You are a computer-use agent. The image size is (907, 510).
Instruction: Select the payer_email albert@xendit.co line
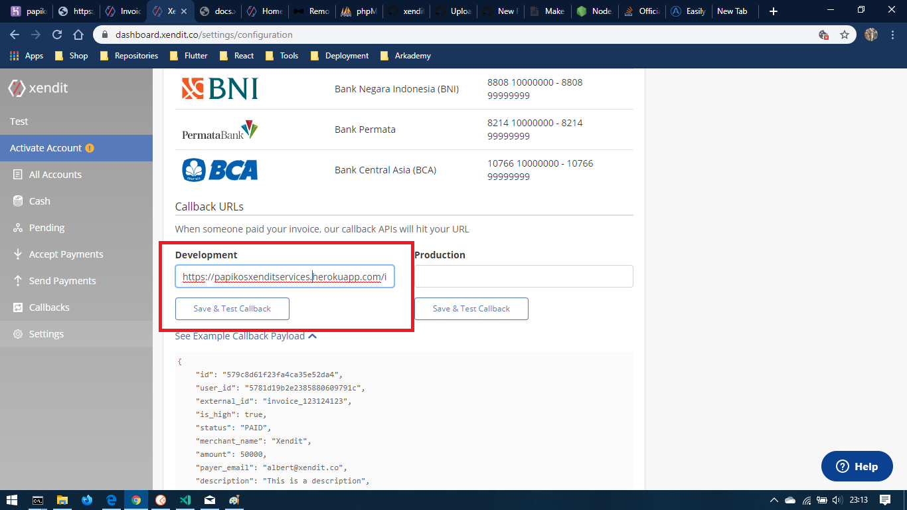(272, 467)
